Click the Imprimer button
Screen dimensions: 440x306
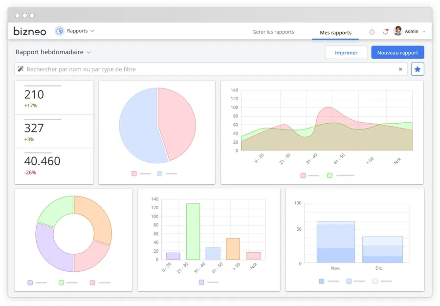pyautogui.click(x=346, y=53)
